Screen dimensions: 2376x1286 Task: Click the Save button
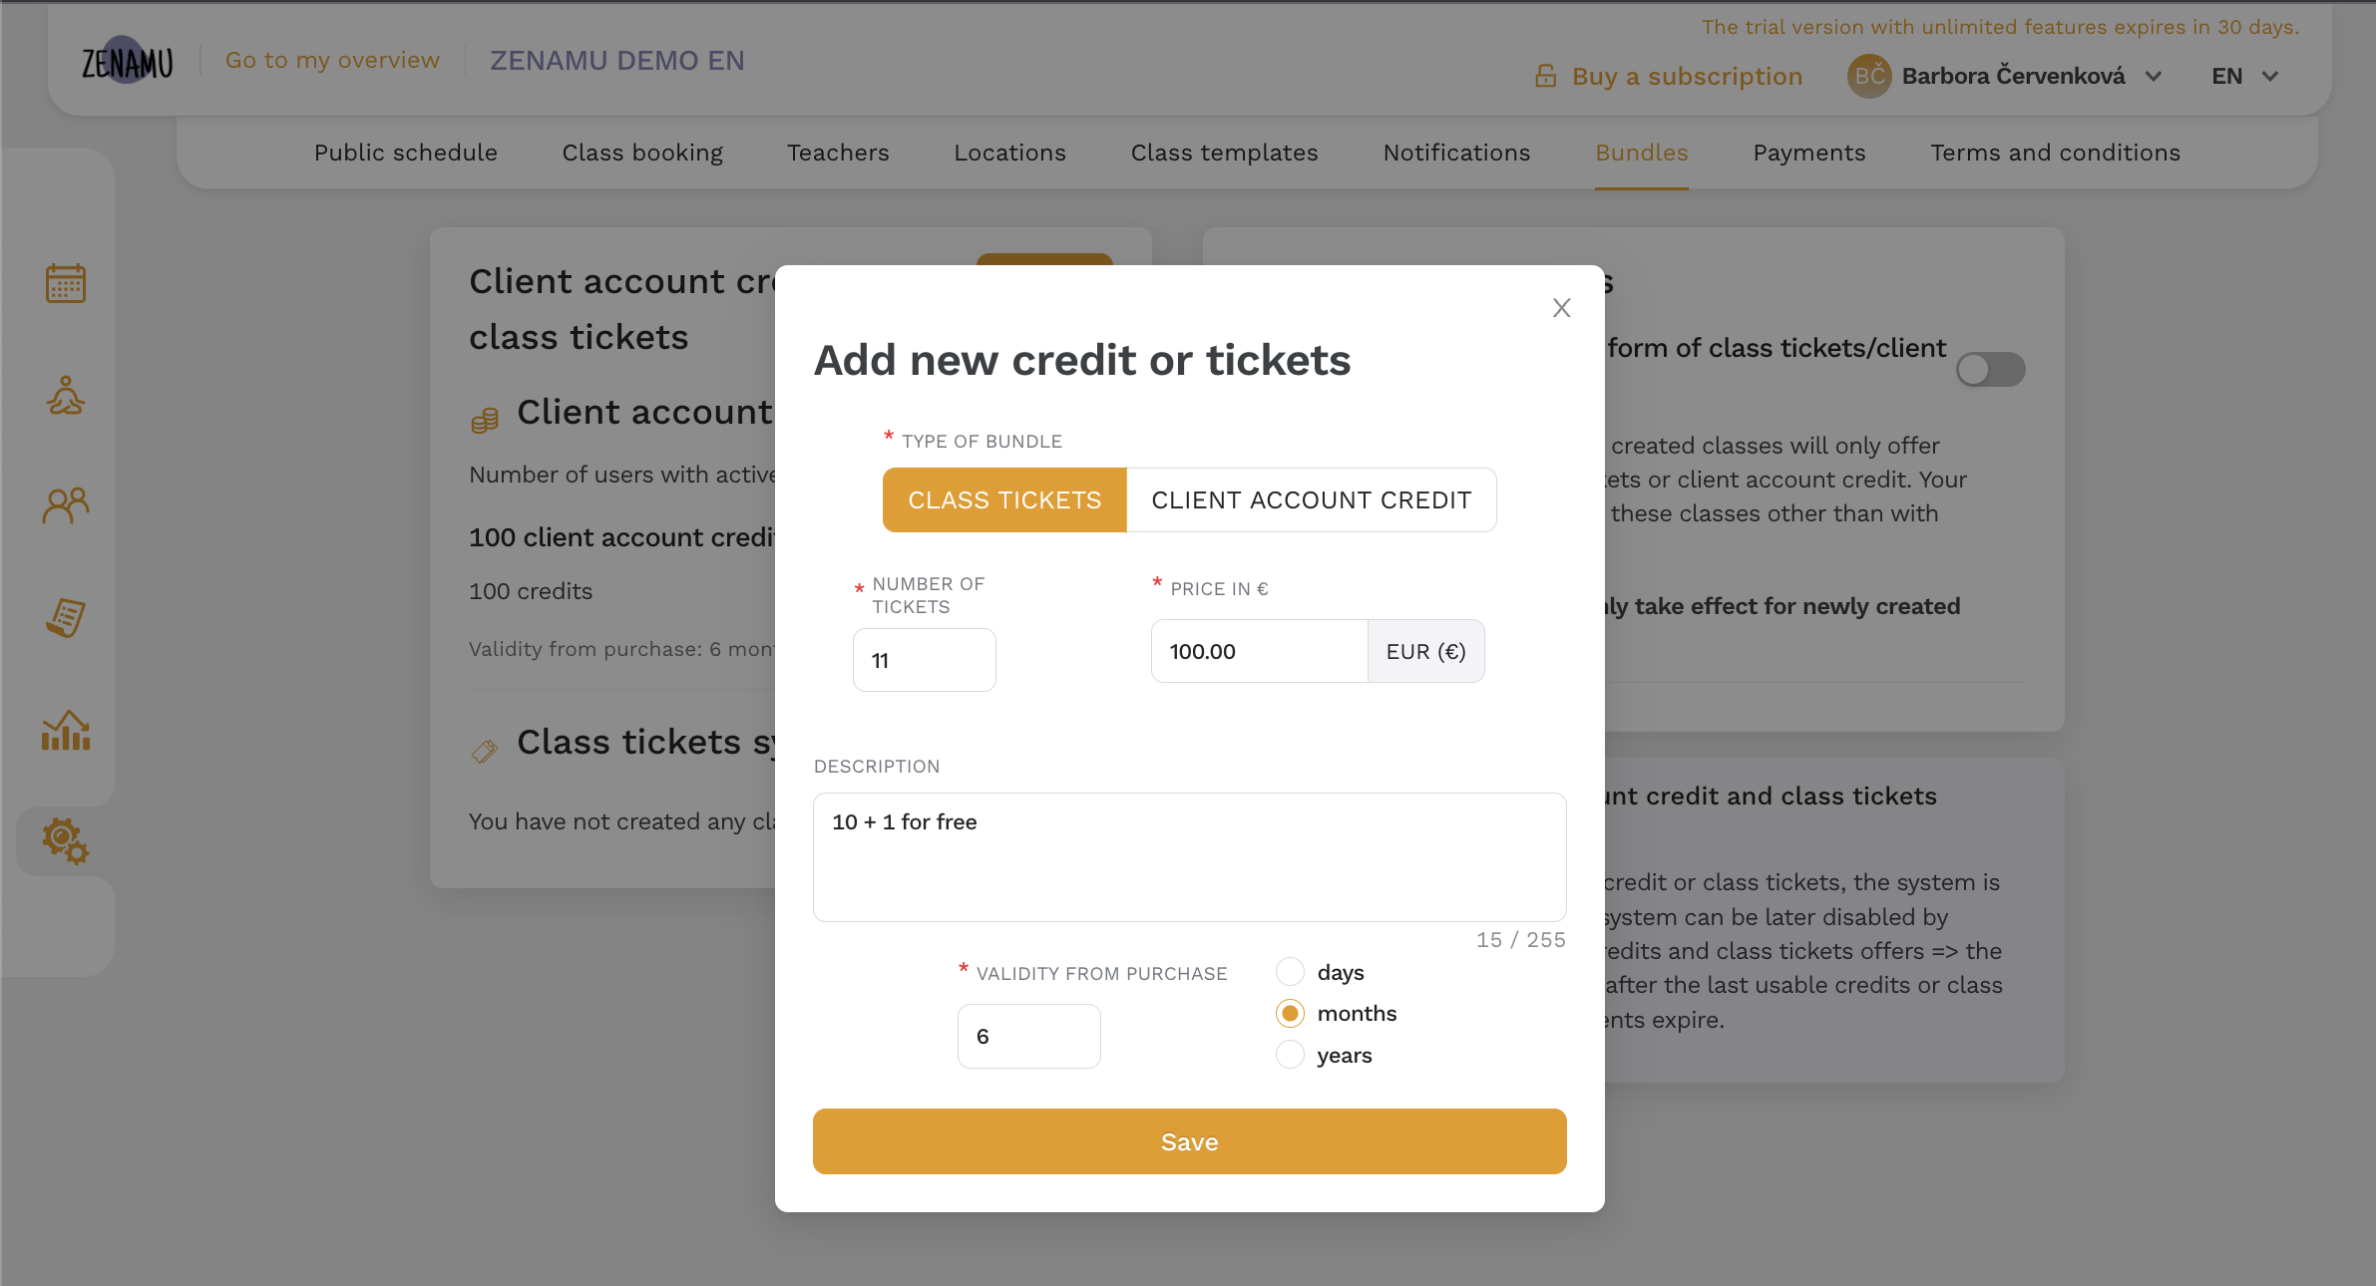coord(1190,1140)
